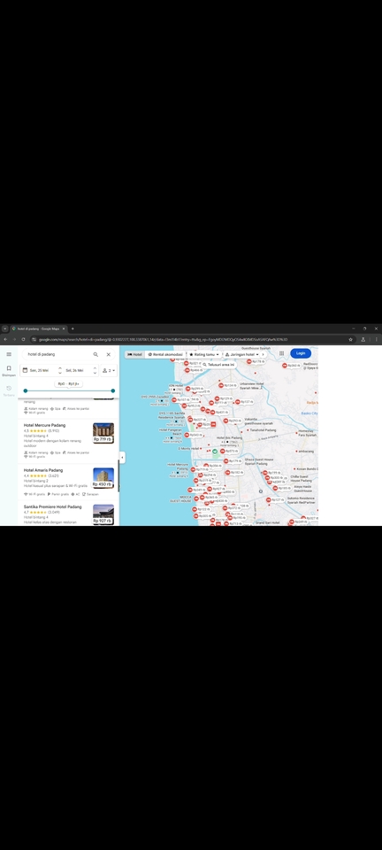The image size is (382, 850).
Task: Click the search magnifier icon
Action: point(95,354)
